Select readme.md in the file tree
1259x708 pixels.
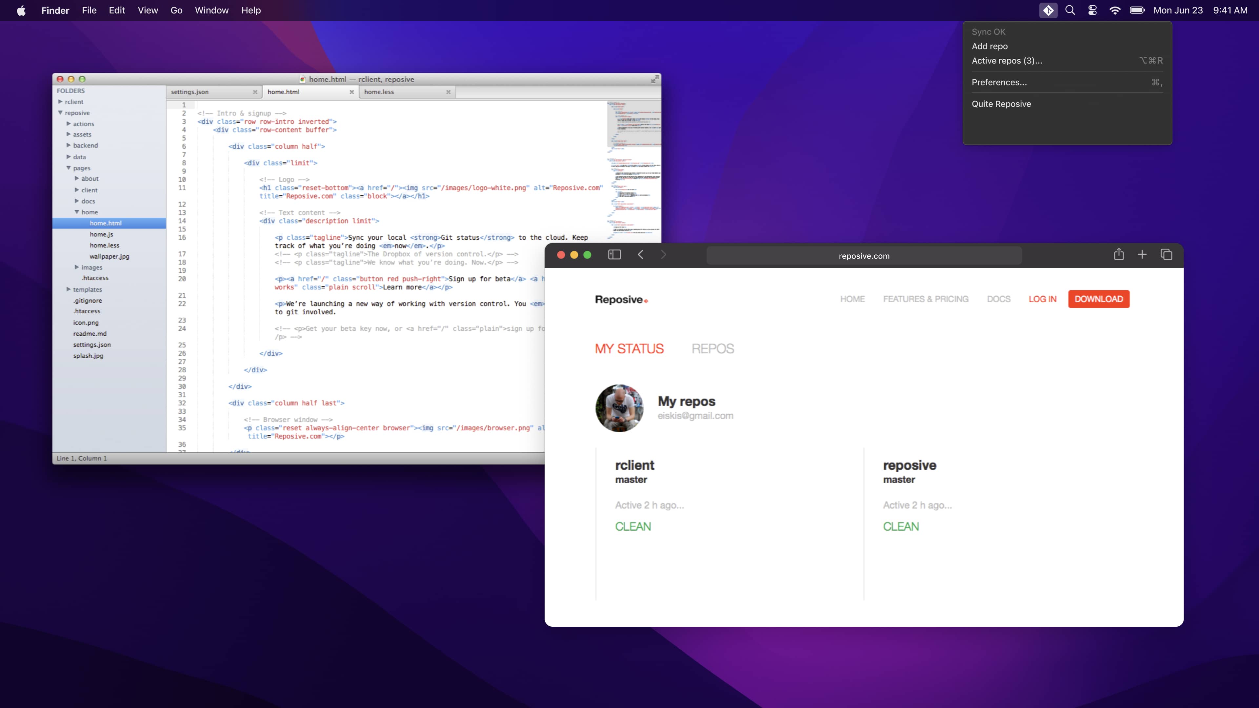point(90,334)
